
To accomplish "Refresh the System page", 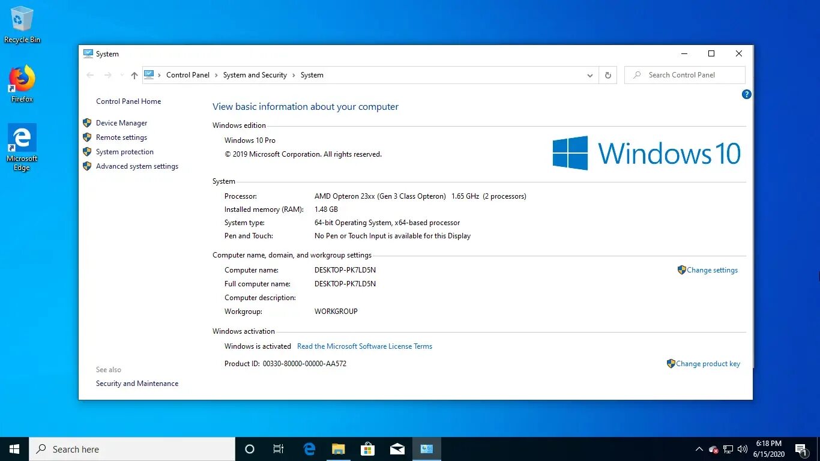I will click(607, 75).
